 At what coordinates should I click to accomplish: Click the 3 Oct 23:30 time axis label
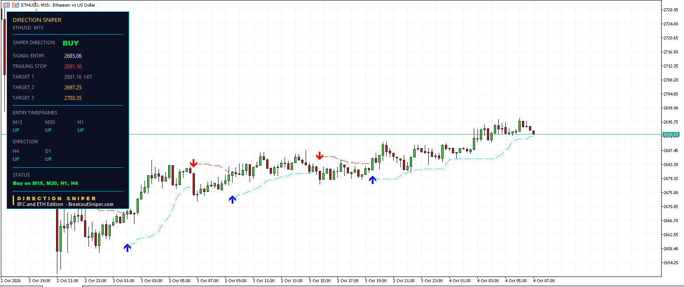pos(432,280)
